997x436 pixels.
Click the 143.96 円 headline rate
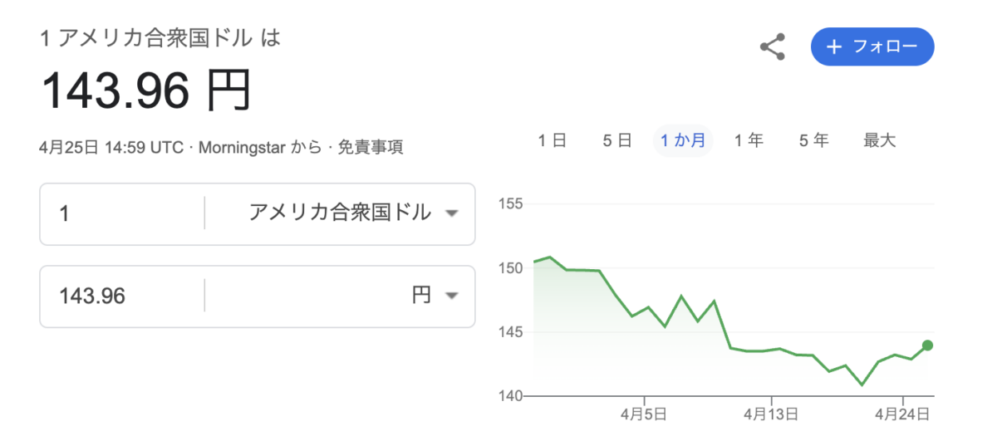(x=146, y=91)
